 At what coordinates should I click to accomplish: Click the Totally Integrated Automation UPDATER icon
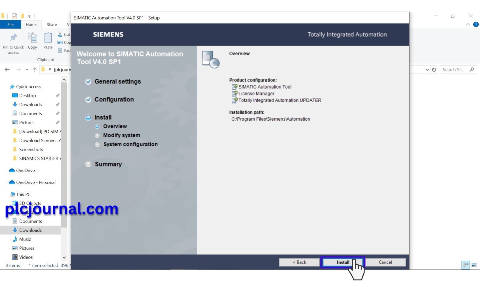tap(235, 100)
